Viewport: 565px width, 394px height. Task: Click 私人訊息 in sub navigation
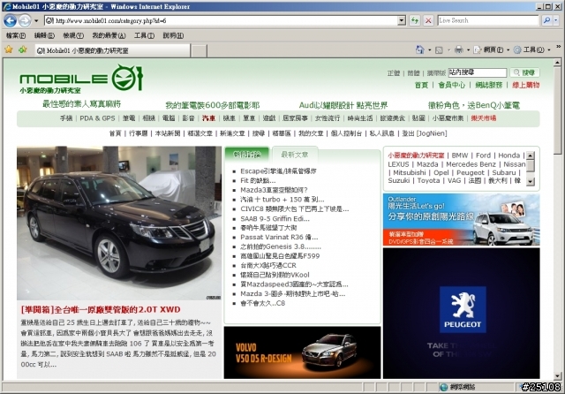381,133
